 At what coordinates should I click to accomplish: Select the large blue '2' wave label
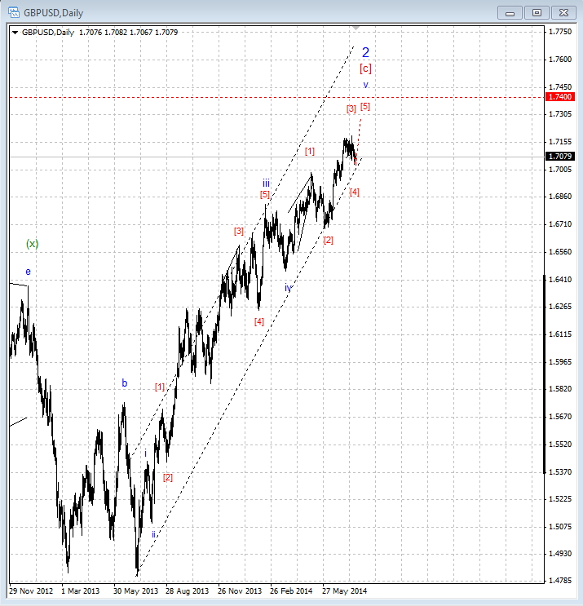tap(365, 52)
